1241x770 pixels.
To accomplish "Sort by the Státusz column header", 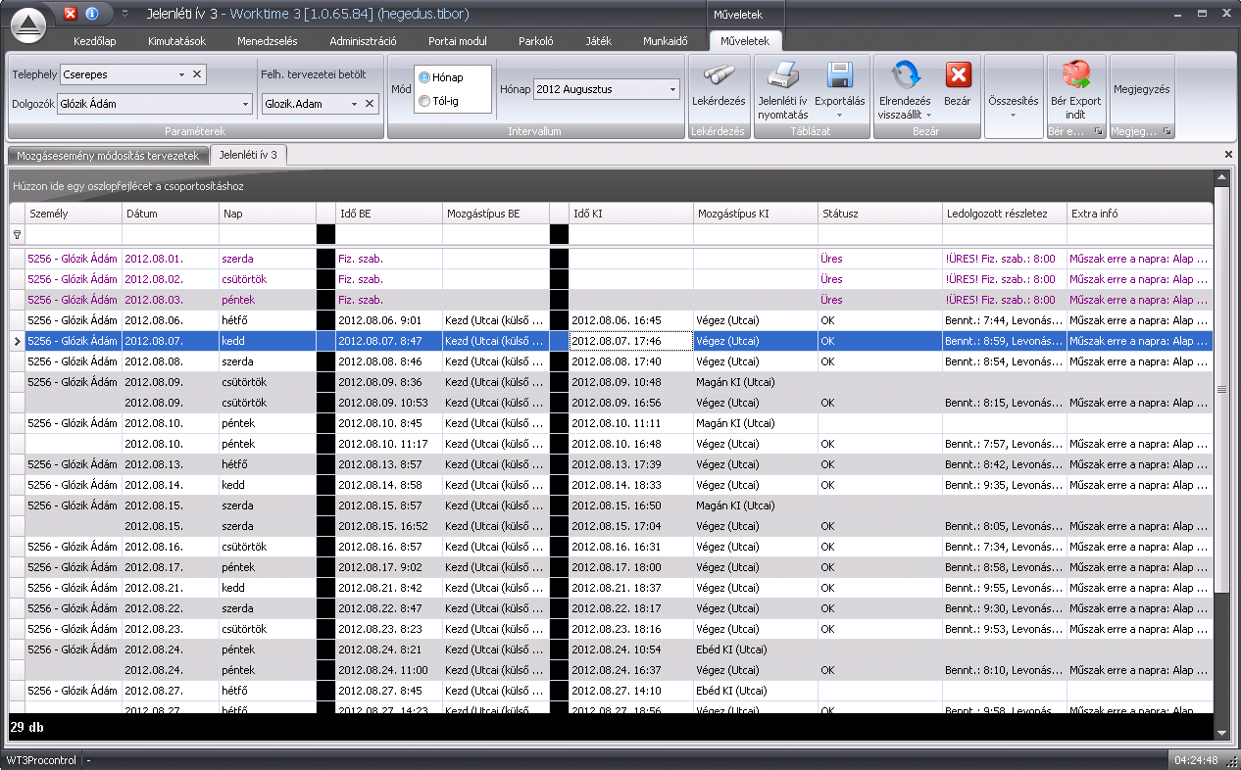I will [880, 214].
